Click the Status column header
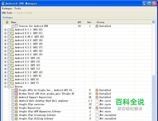158x121 pixels. (x=100, y=22)
